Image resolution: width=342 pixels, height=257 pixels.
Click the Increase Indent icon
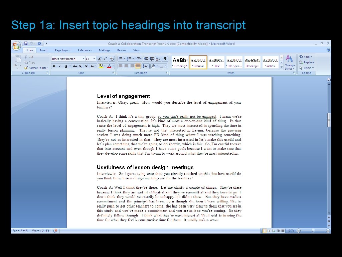(x=152, y=59)
